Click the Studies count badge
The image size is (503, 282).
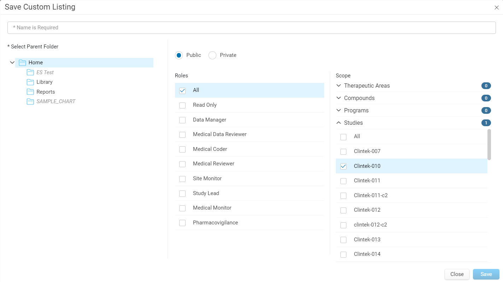click(x=486, y=123)
